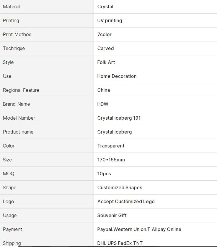This screenshot has width=217, height=247.
Task: Click the "China" regional feature value
Action: pyautogui.click(x=103, y=90)
